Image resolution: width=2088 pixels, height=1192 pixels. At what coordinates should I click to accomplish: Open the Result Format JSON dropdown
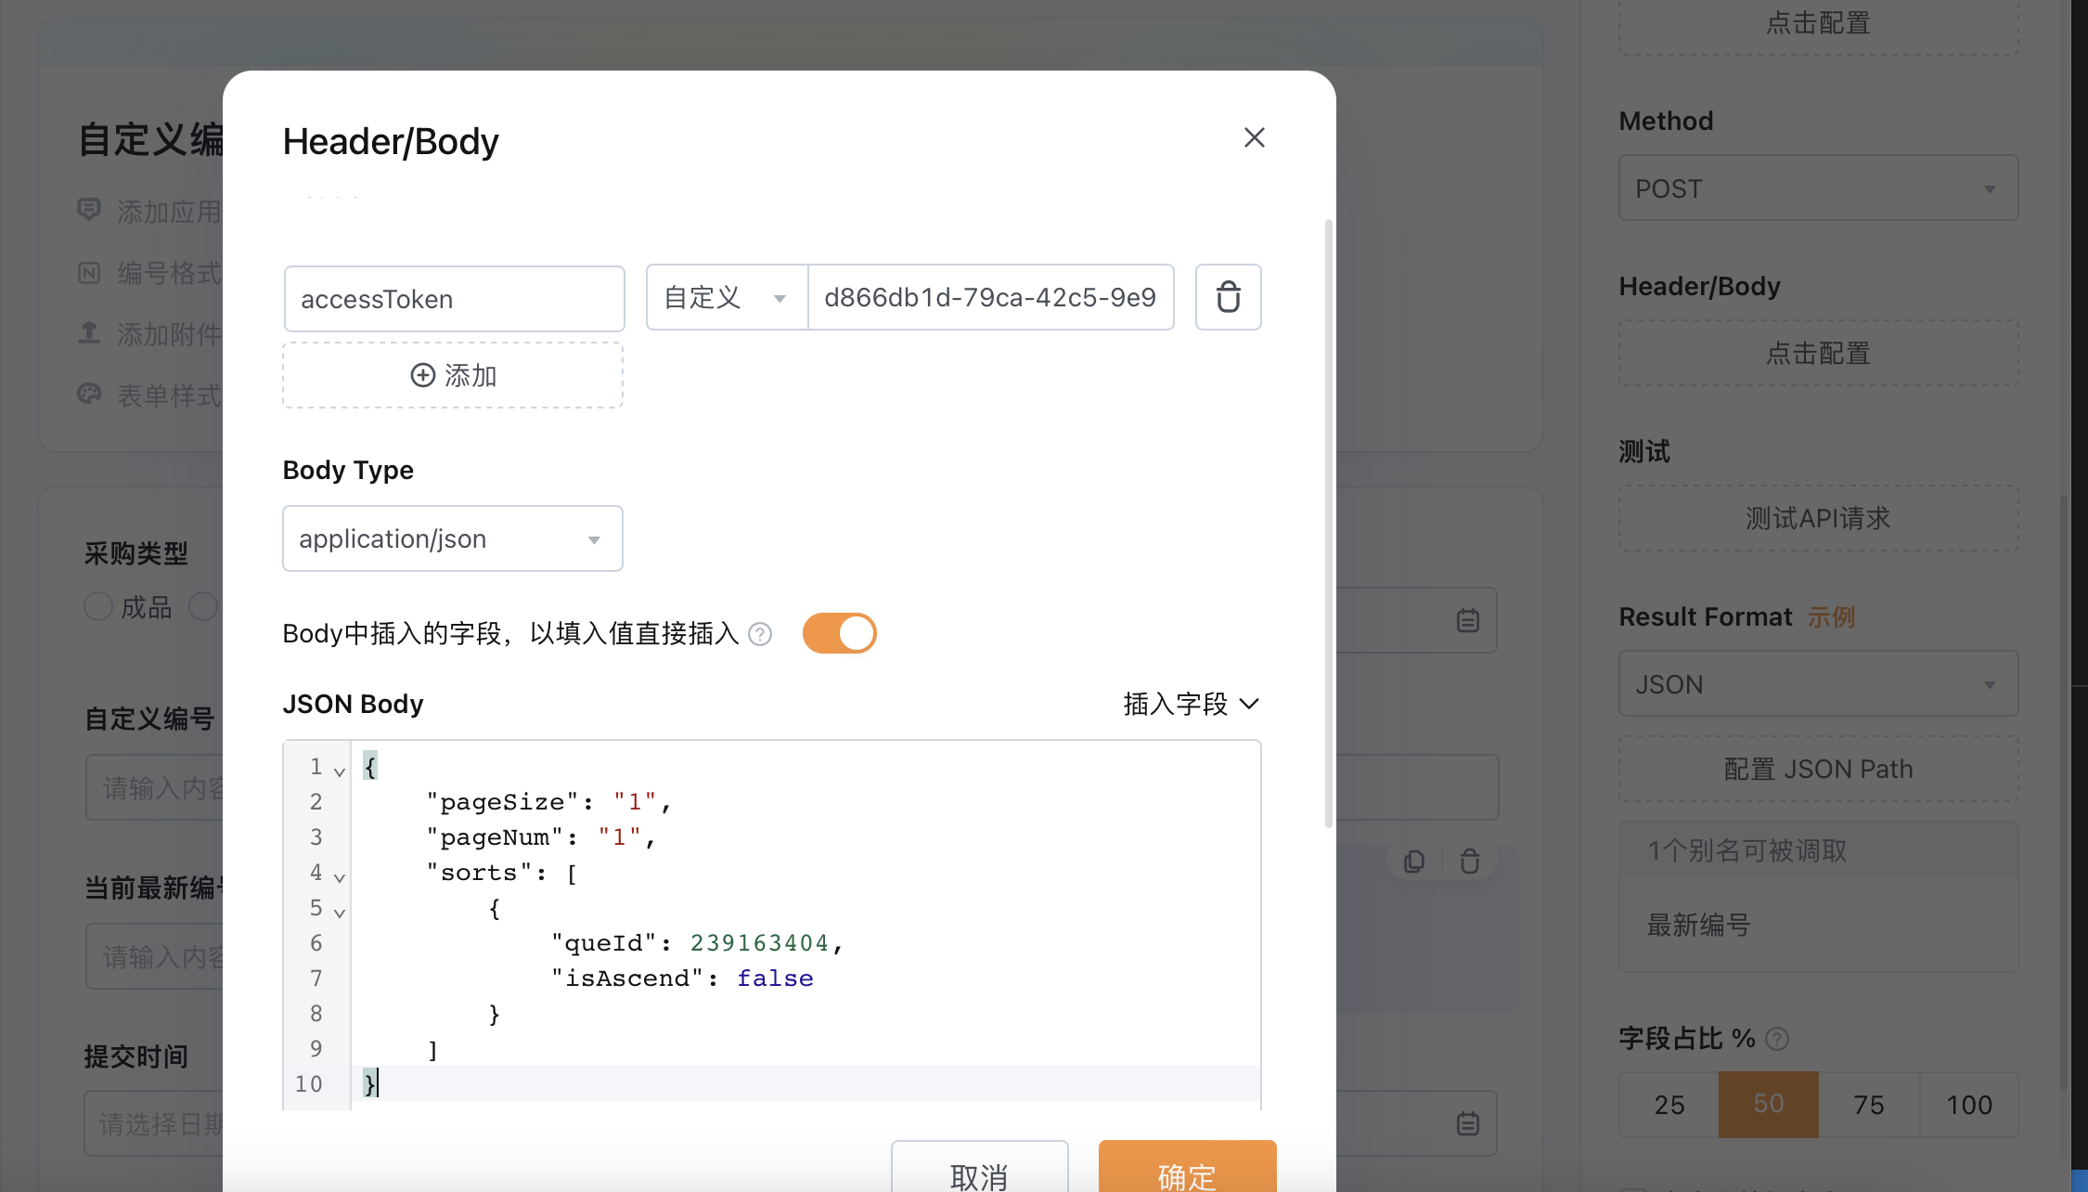pyautogui.click(x=1818, y=684)
